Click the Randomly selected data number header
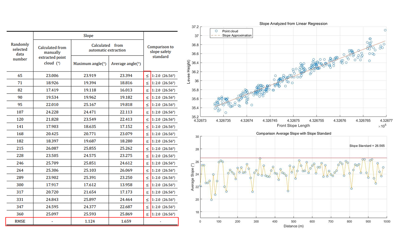Image resolution: width=397 pixels, height=238 pixels. [x=20, y=52]
